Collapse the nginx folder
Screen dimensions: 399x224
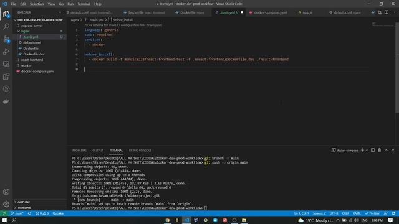[x=25, y=31]
